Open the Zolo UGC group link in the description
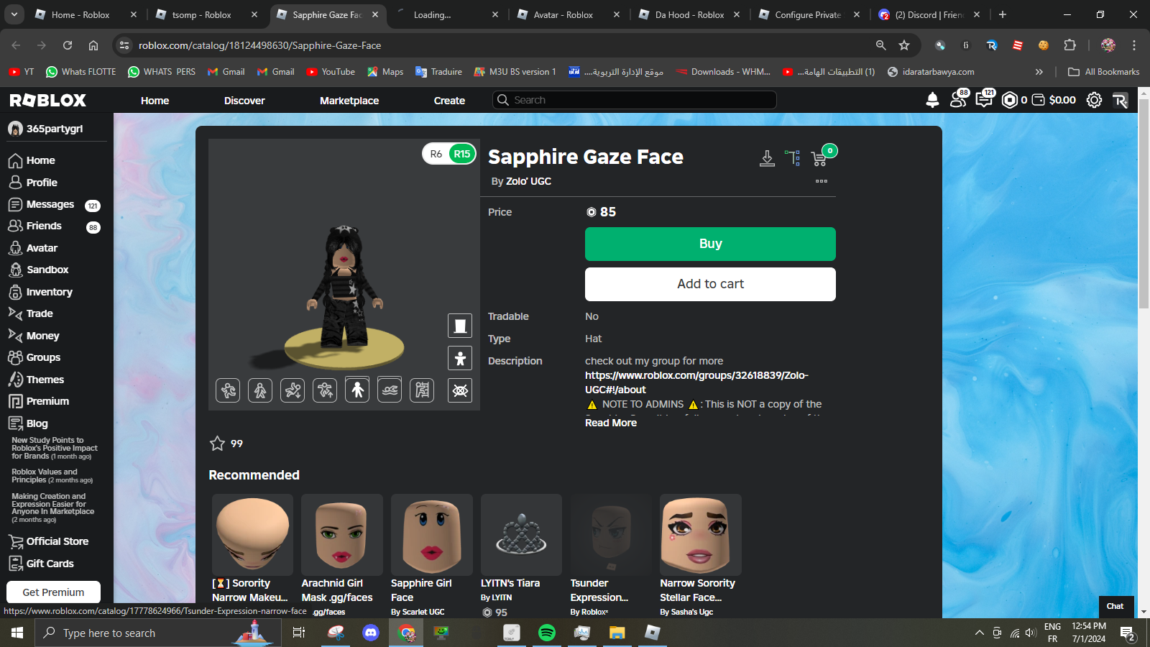 coord(696,382)
